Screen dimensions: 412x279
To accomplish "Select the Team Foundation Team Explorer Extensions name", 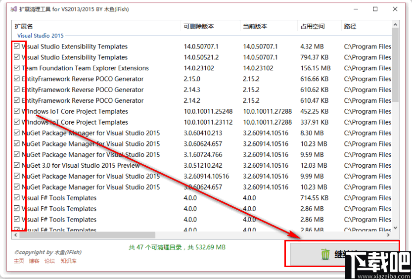I will tap(85, 68).
